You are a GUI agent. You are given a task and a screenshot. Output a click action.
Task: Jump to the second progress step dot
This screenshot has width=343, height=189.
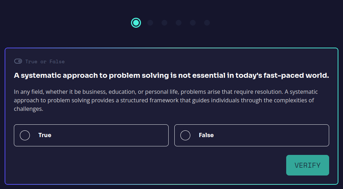click(x=150, y=23)
